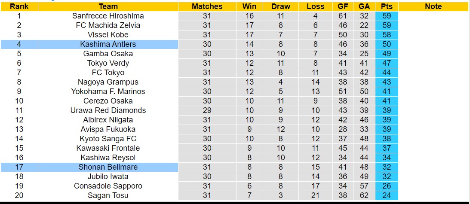Select the Win column header
Image resolution: width=470 pixels, height=204 pixels.
pyautogui.click(x=249, y=6)
